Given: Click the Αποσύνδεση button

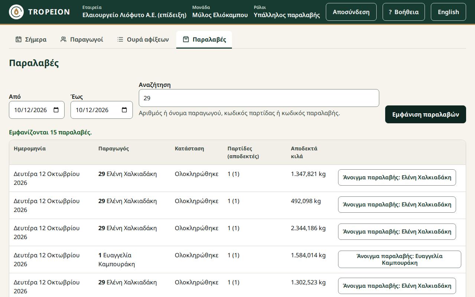Looking at the screenshot, I should pos(351,12).
